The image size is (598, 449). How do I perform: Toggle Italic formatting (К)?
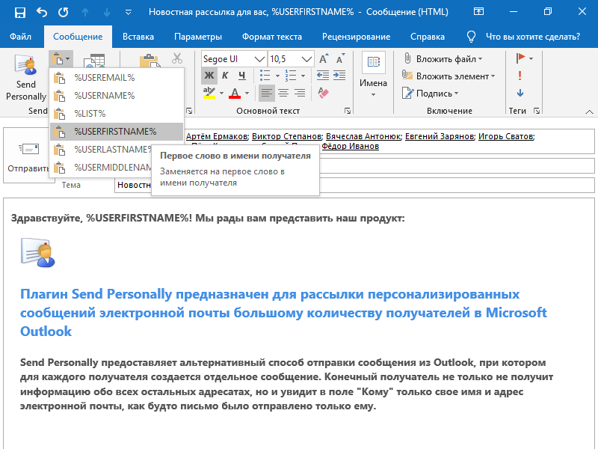pyautogui.click(x=226, y=76)
